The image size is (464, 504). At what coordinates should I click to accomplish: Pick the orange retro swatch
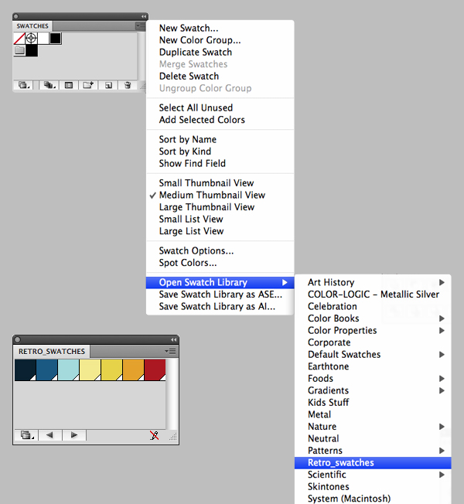[134, 370]
